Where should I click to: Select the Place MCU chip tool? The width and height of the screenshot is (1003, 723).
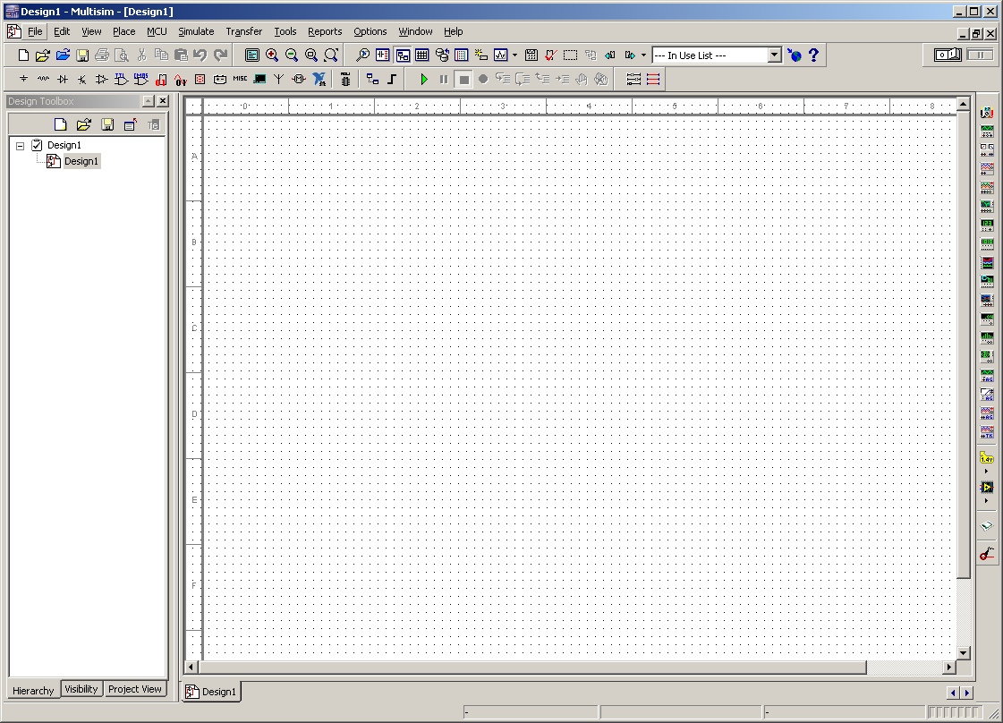[x=345, y=80]
